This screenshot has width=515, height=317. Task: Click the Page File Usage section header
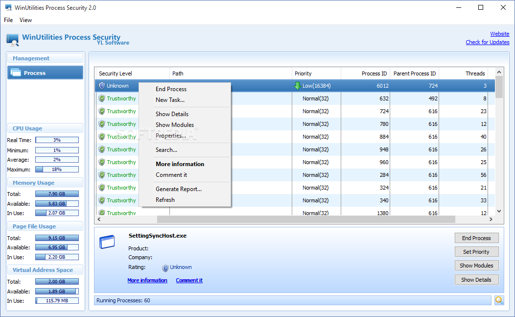point(46,226)
